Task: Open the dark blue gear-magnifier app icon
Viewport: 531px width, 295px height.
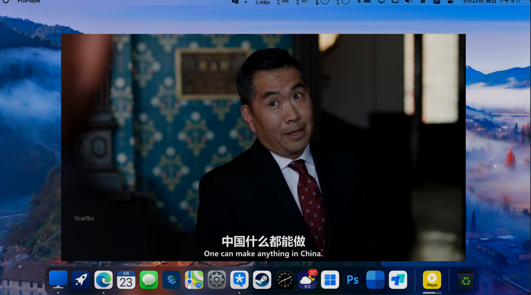Action: pyautogui.click(x=171, y=280)
